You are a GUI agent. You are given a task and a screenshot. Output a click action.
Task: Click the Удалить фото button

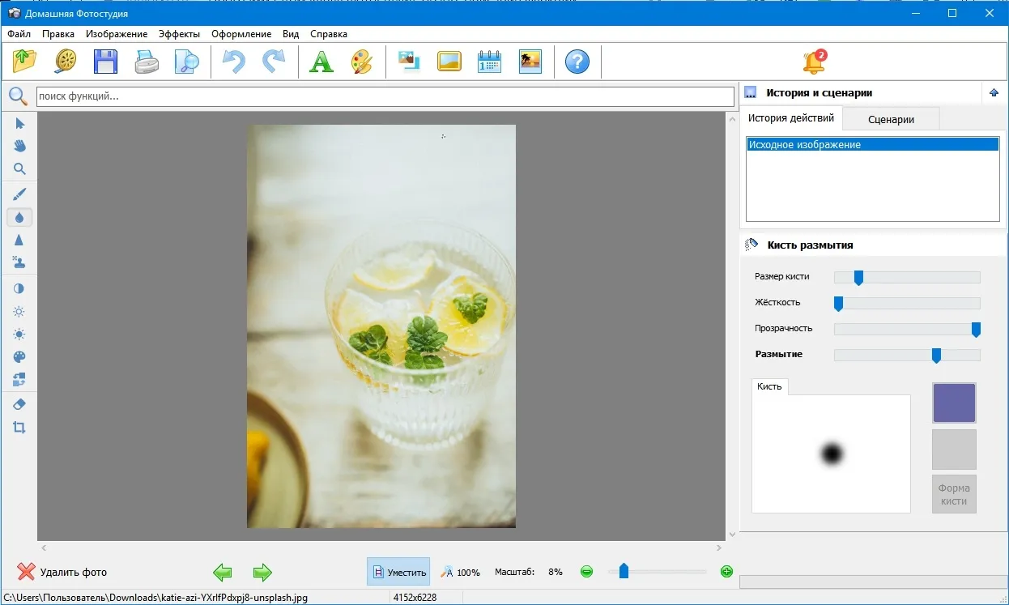point(62,572)
